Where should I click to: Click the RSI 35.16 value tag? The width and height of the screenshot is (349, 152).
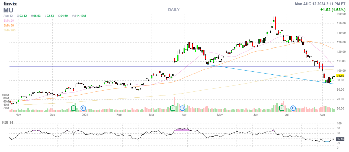coord(340,139)
